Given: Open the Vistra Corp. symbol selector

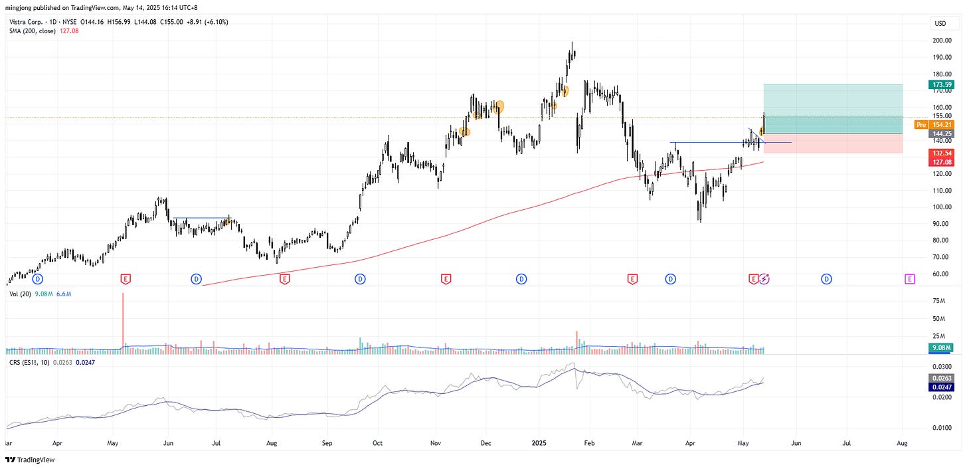Looking at the screenshot, I should point(27,21).
